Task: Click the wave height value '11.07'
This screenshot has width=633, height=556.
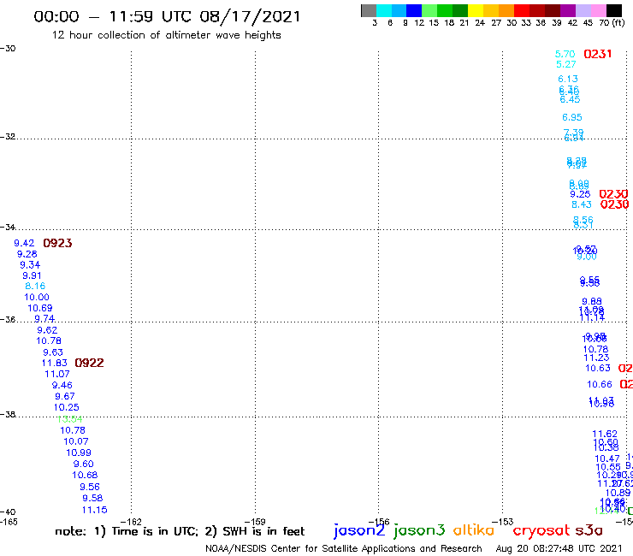Action: point(57,374)
